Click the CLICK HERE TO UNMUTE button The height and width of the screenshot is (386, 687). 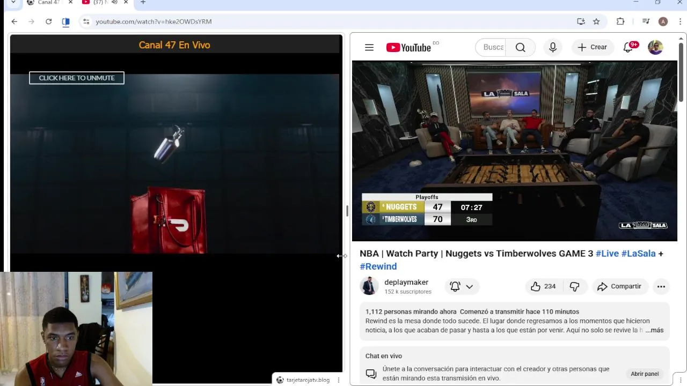77,78
